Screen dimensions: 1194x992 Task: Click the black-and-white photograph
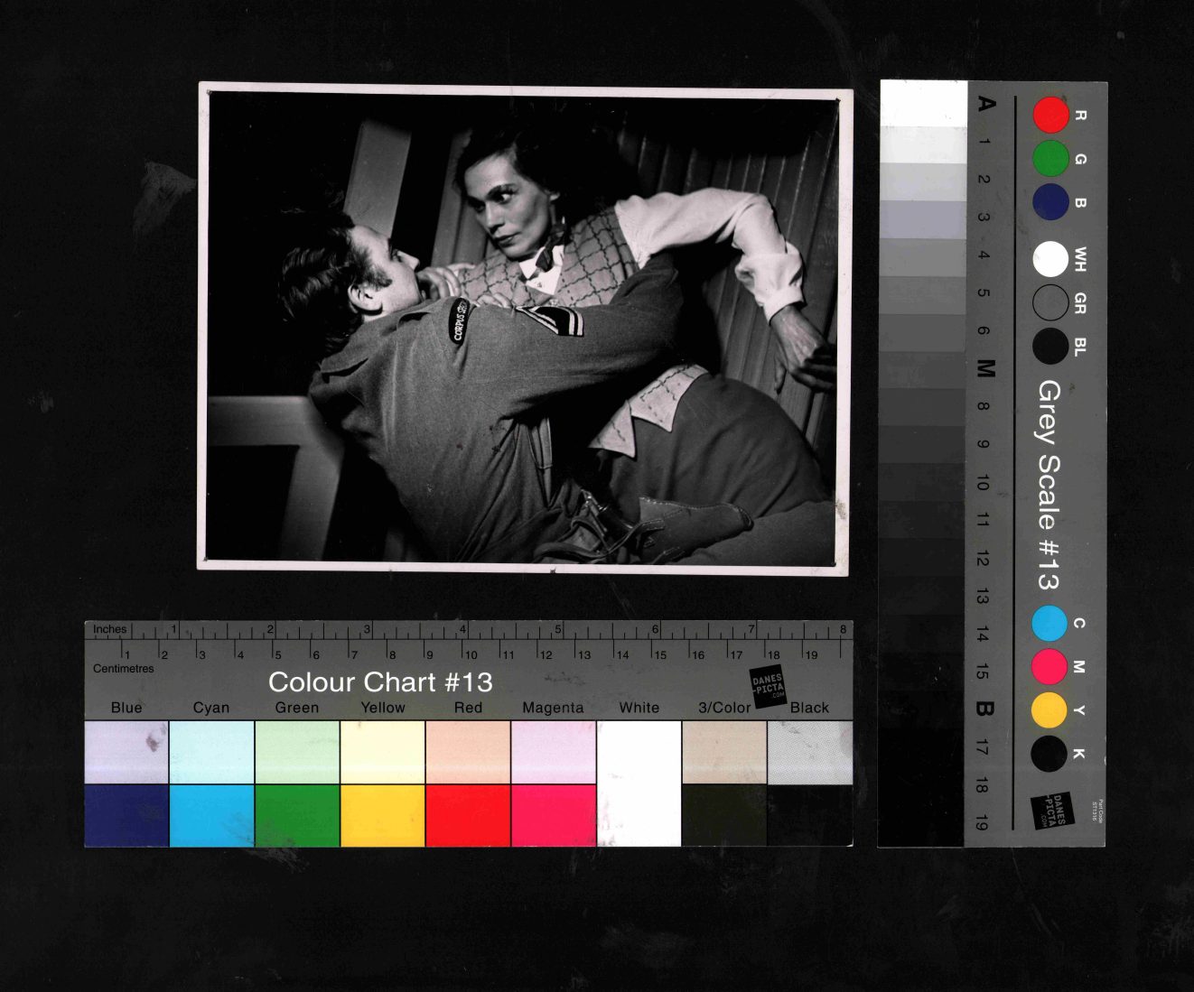pyautogui.click(x=524, y=328)
